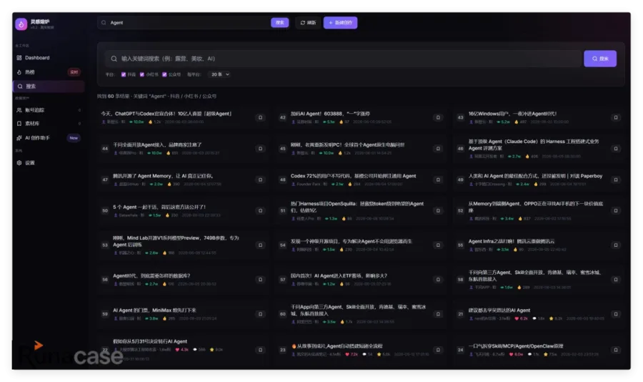Click the flame app logo icon
This screenshot has width=643, height=382.
click(21, 24)
